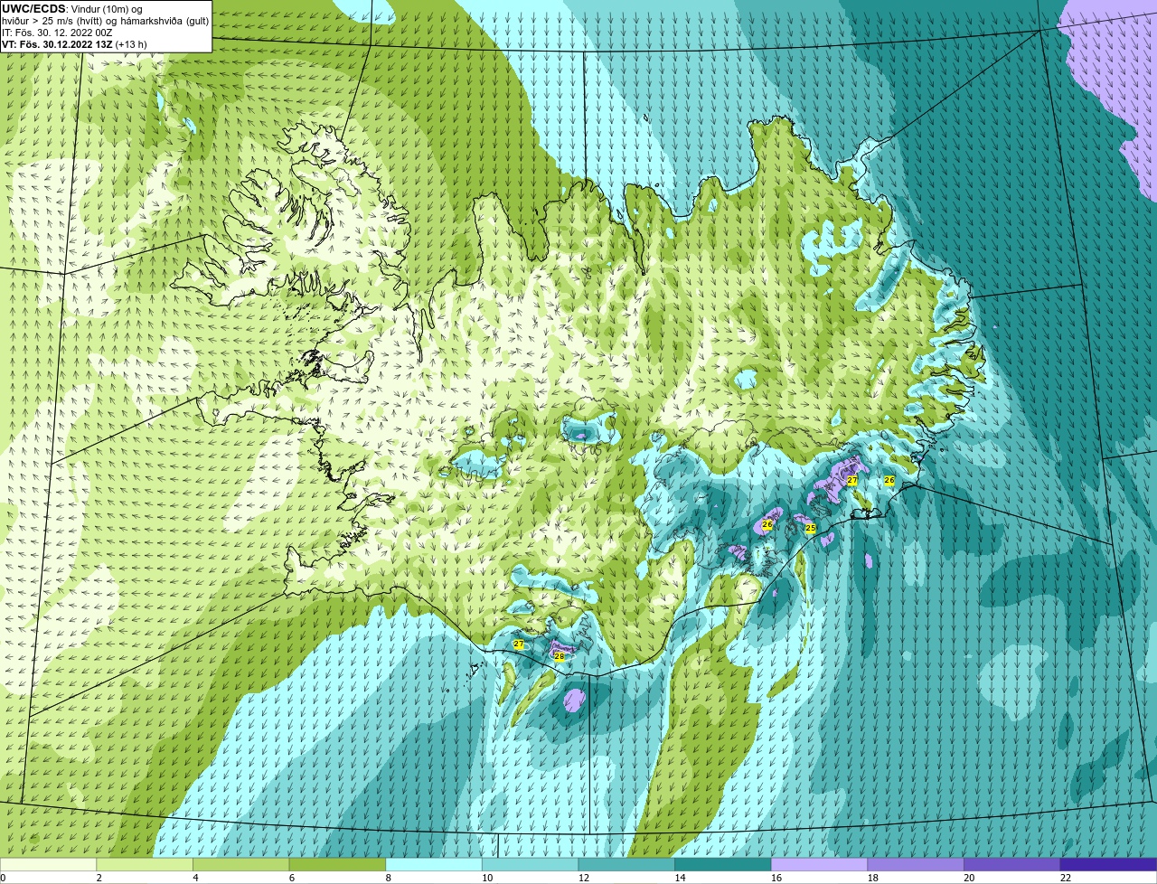
Task: Click the legend scale value 20
Action: pyautogui.click(x=969, y=878)
